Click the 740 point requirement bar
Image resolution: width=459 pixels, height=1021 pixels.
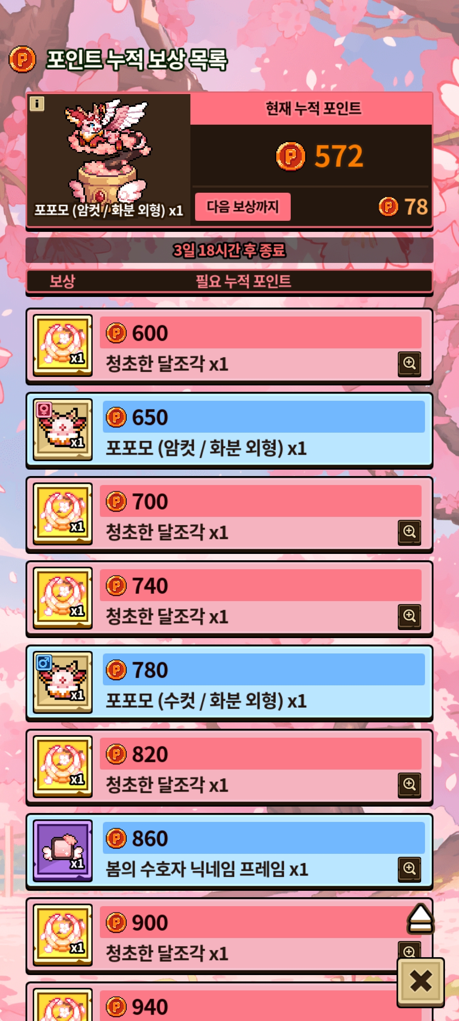pyautogui.click(x=261, y=585)
